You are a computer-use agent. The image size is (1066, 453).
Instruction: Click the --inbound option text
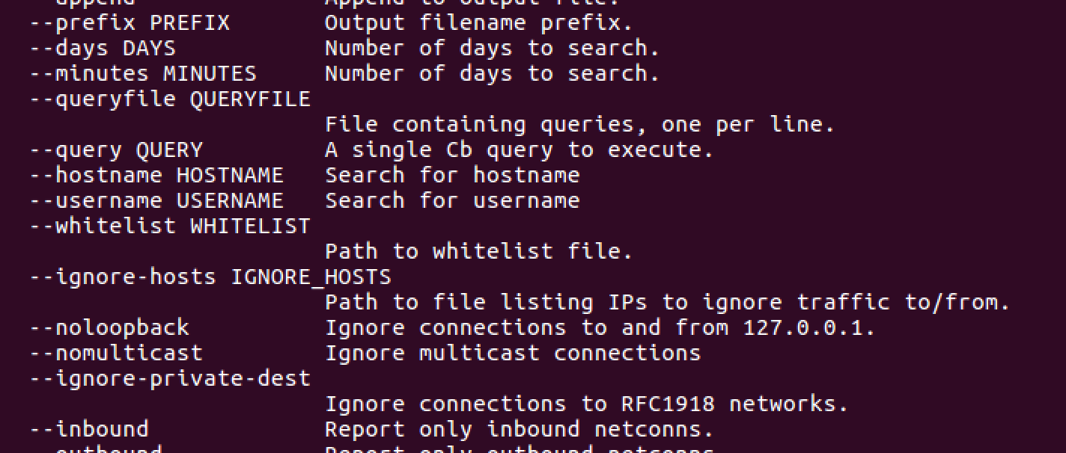[89, 430]
